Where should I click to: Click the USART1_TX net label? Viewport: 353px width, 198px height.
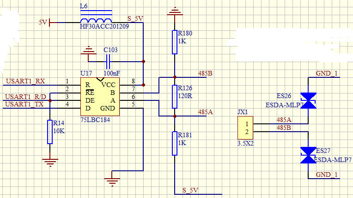pos(25,105)
